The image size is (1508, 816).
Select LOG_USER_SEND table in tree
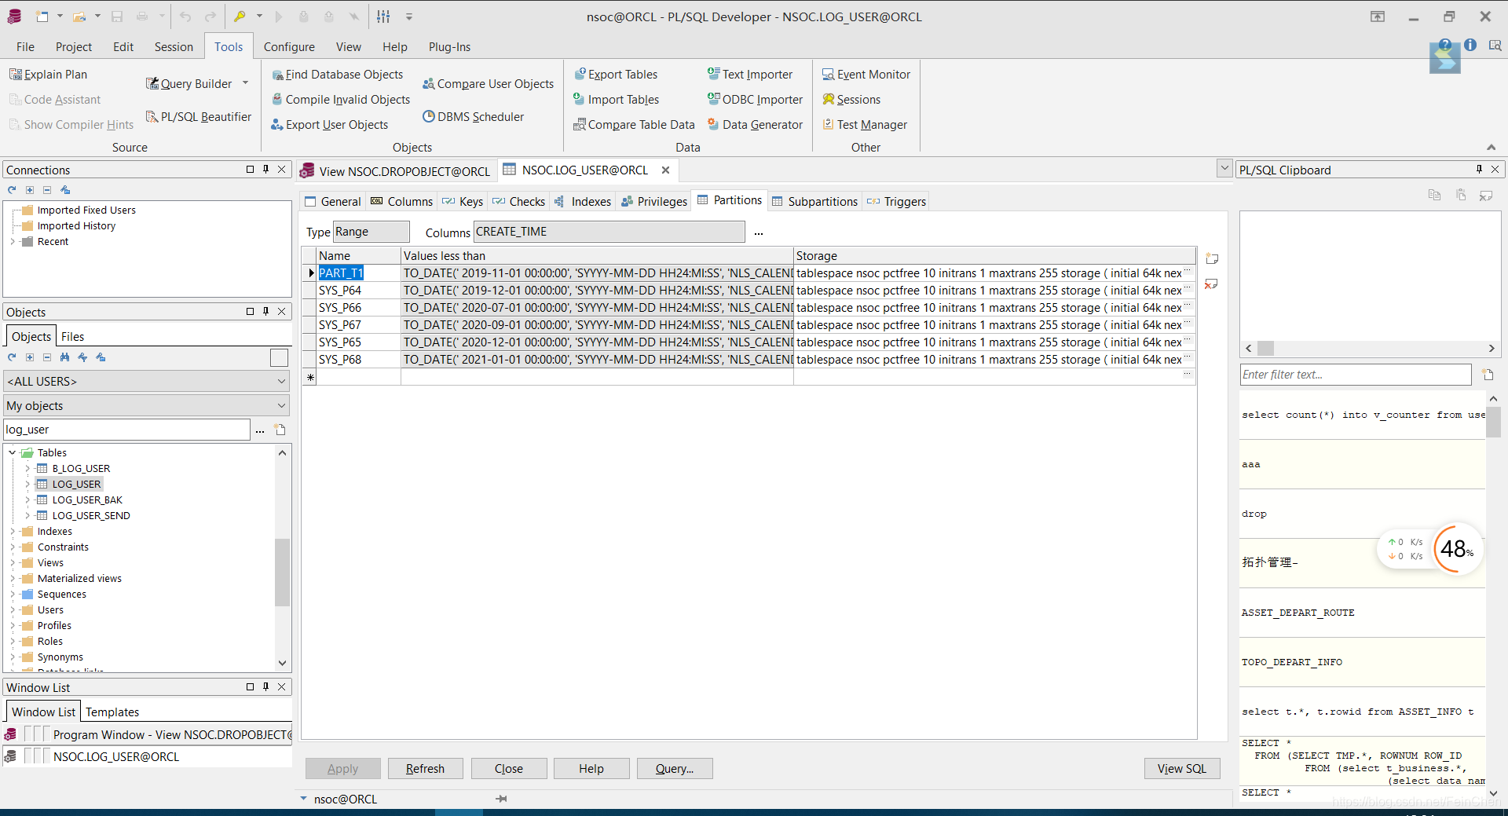tap(91, 516)
